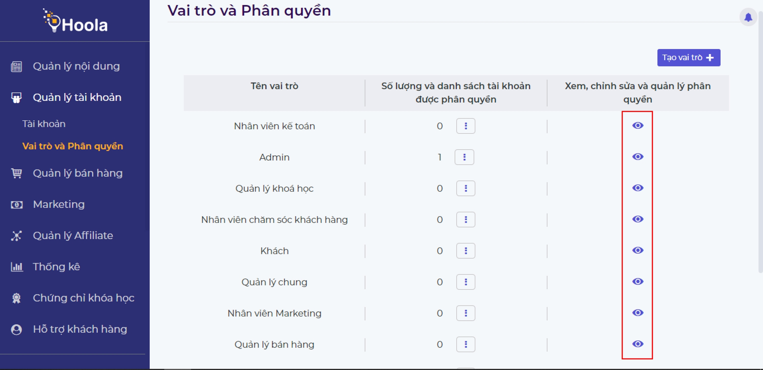Viewport: 763px width, 370px height.
Task: Click the Quản lý Affiliate network icon
Action: [17, 236]
